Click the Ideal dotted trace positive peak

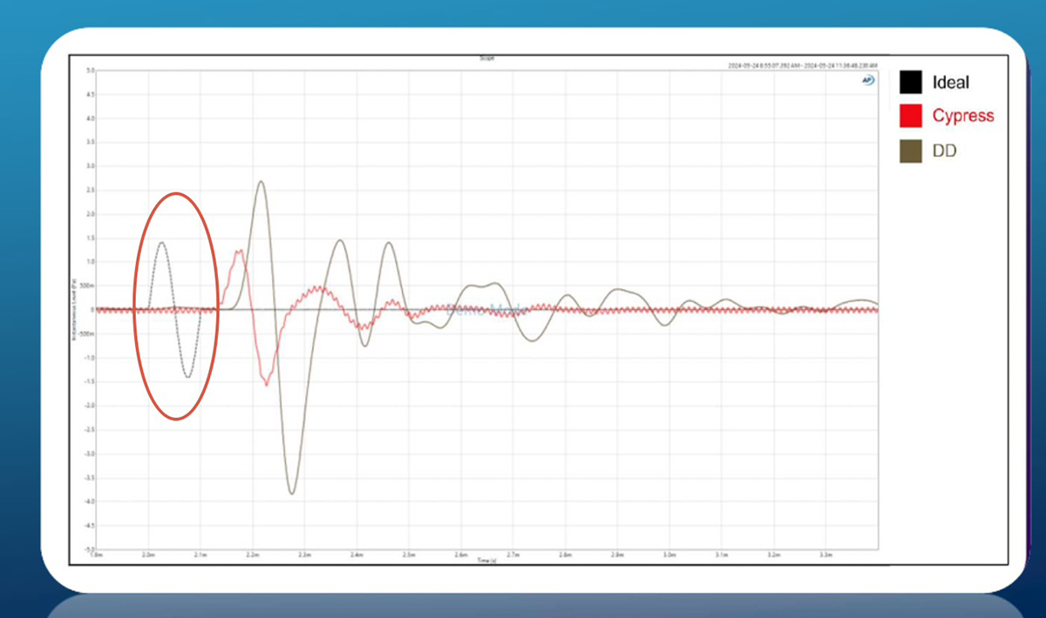(x=161, y=243)
